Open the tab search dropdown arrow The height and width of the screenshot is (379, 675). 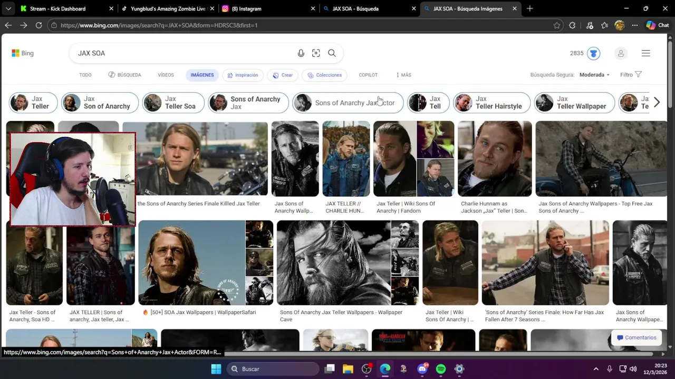8,8
